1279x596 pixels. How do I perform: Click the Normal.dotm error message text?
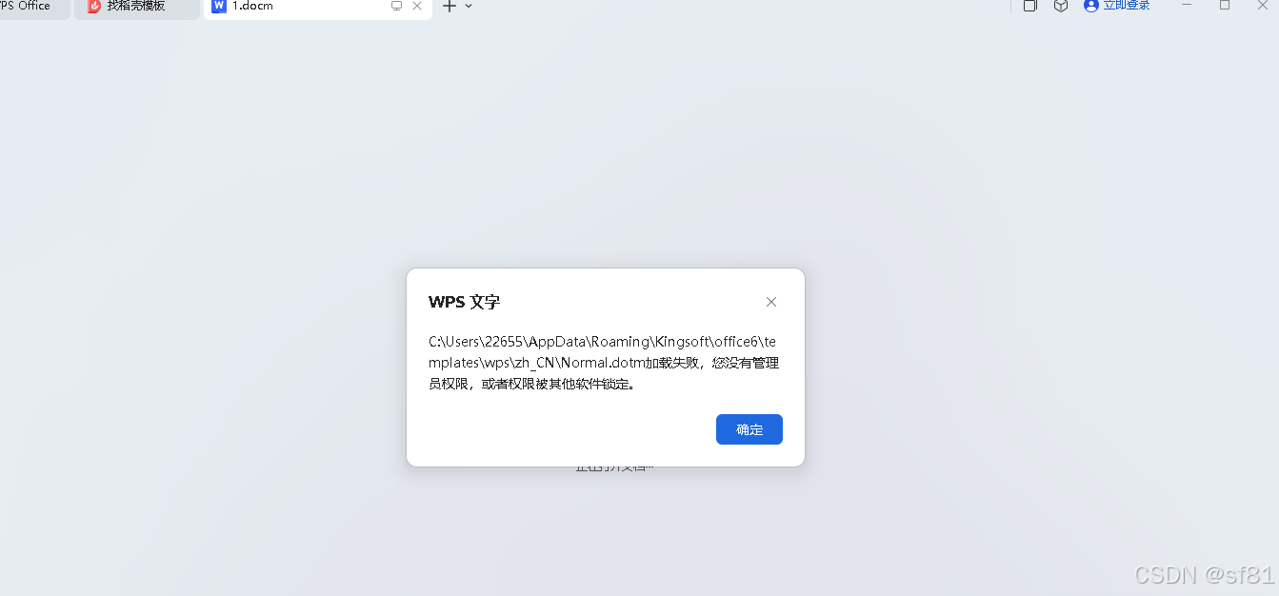(x=605, y=363)
